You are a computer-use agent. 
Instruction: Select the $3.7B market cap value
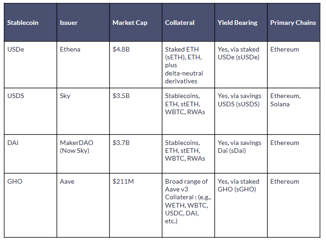[121, 143]
